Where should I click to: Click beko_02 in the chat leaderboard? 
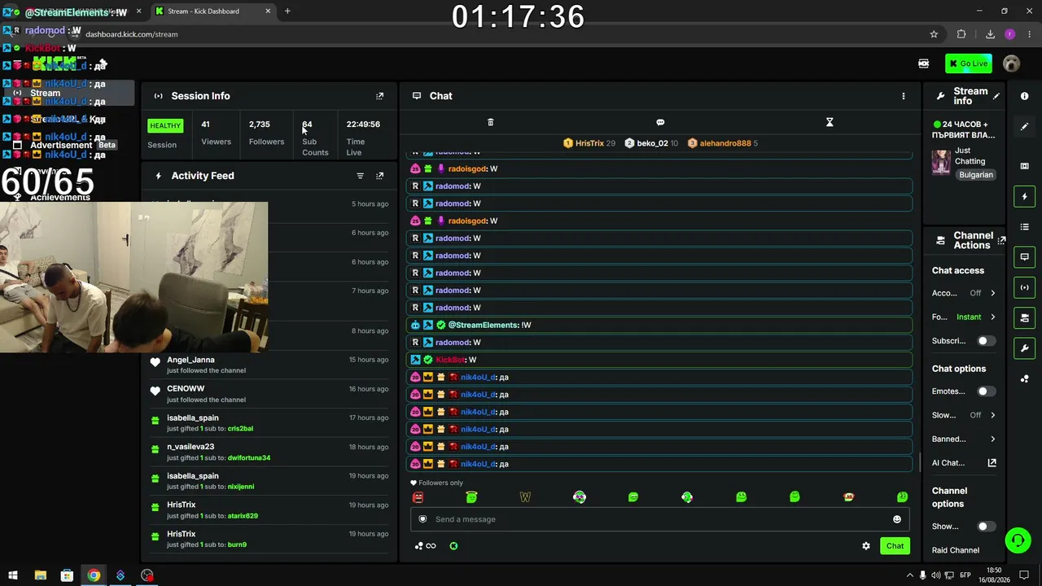tap(651, 143)
